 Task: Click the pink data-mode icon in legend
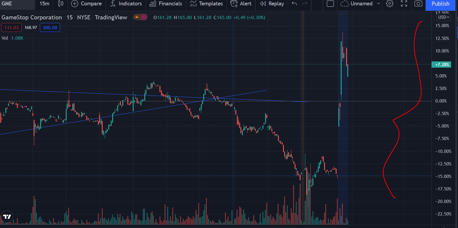144,17
